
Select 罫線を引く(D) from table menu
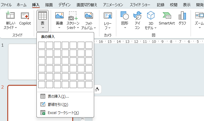pos(58,105)
